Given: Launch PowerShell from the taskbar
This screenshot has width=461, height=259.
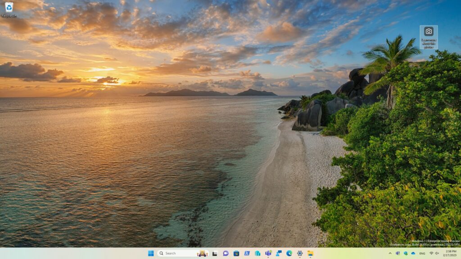Looking at the screenshot, I should pyautogui.click(x=247, y=253).
